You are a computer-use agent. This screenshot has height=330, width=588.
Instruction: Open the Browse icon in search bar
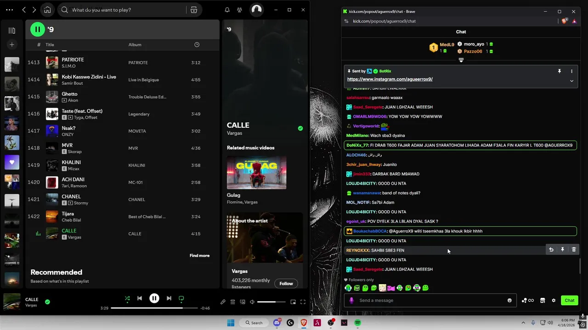tap(194, 10)
